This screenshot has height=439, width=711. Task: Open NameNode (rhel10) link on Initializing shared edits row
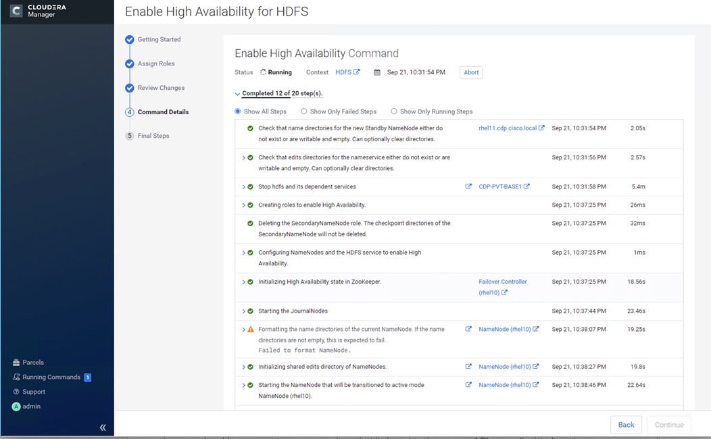coord(505,367)
